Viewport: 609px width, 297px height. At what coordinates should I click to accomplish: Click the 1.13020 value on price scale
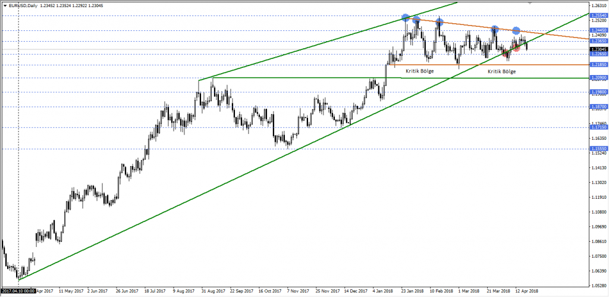pos(598,182)
